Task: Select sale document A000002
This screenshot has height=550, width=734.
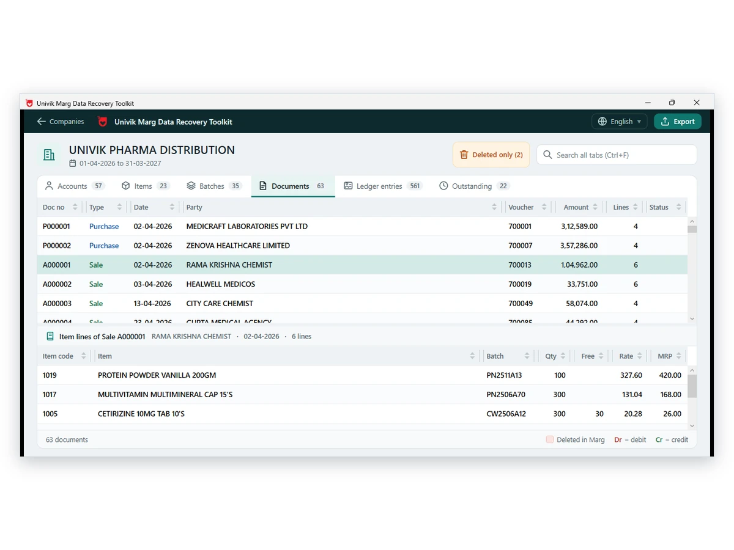Action: pos(362,284)
